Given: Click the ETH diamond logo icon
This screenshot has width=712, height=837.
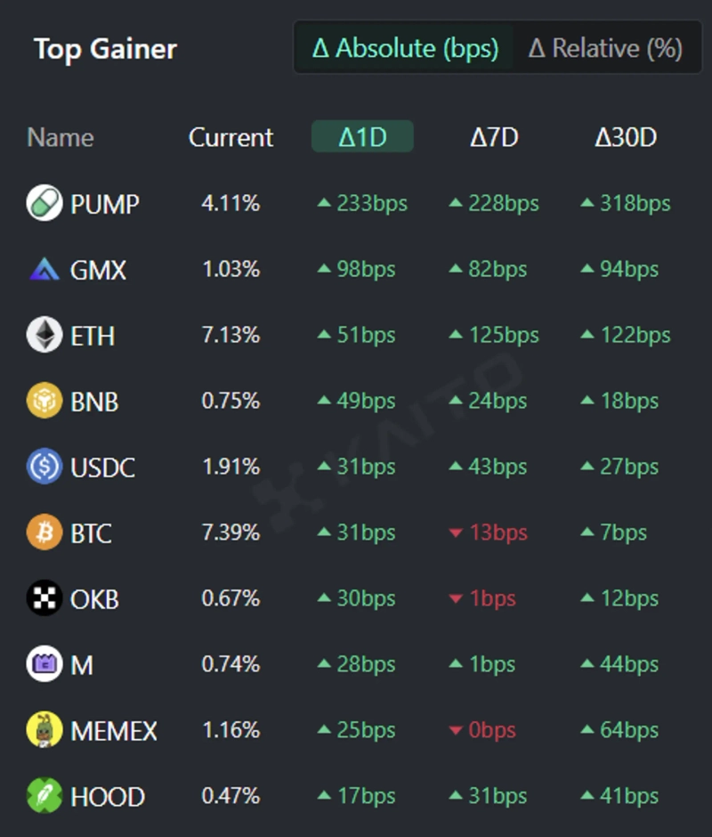Looking at the screenshot, I should coord(44,336).
